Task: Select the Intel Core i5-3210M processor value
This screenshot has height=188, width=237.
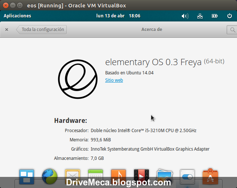Action: click(x=143, y=131)
